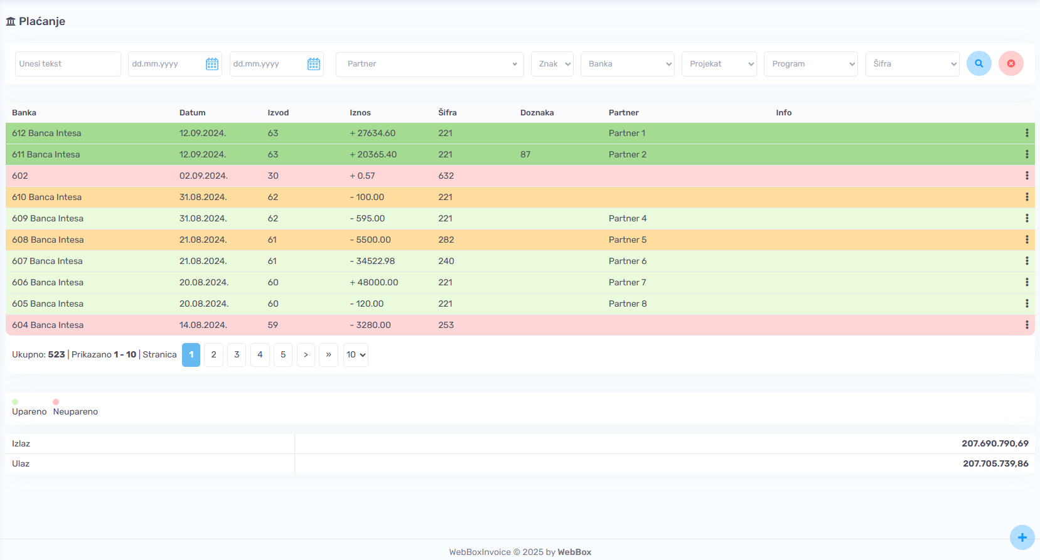Go to page 3 of results
This screenshot has height=560, width=1040.
pyautogui.click(x=237, y=355)
